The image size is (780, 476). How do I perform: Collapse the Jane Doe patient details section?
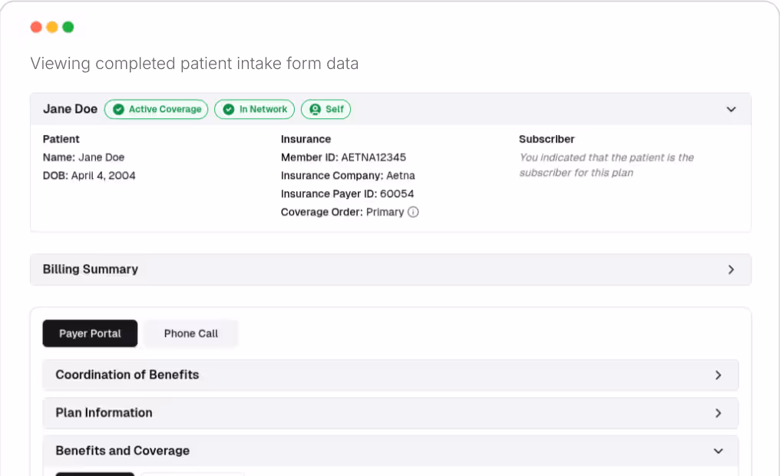click(x=731, y=109)
